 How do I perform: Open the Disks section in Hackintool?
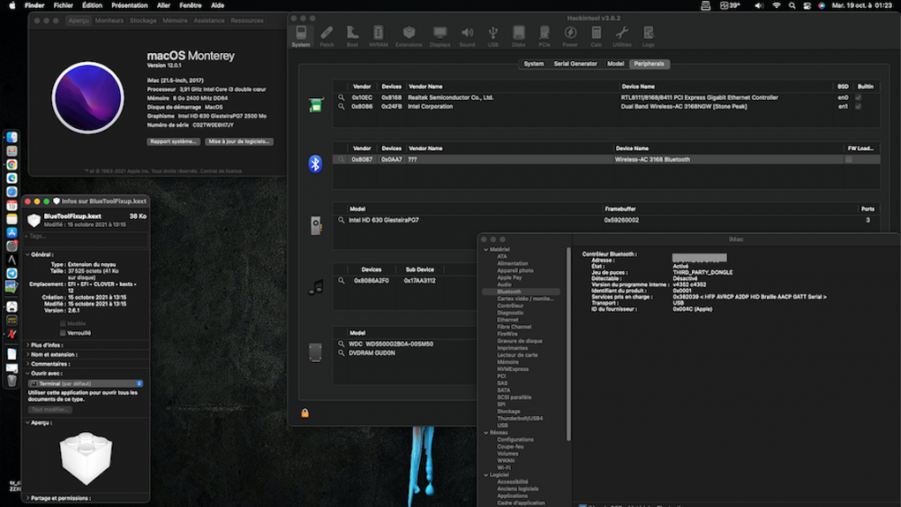pos(518,36)
